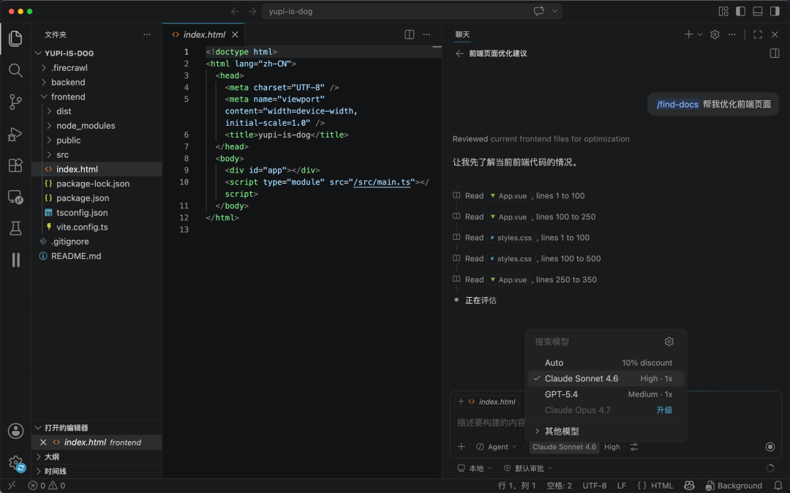Toggle chat side panel in chat header

[775, 53]
